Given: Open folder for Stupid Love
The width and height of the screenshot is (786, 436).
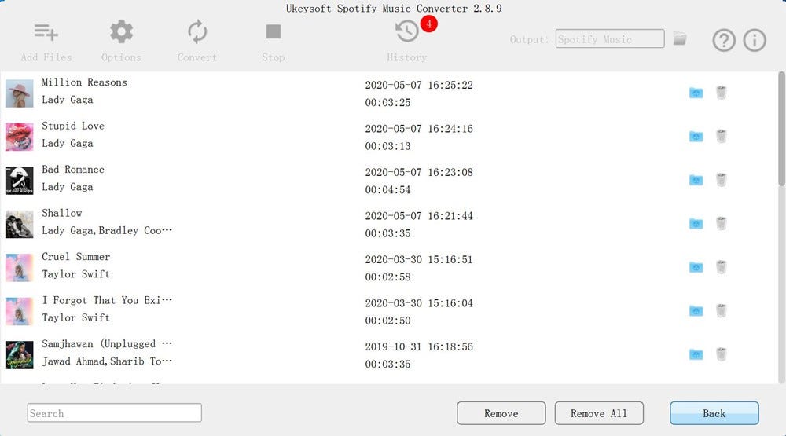Looking at the screenshot, I should pyautogui.click(x=696, y=137).
